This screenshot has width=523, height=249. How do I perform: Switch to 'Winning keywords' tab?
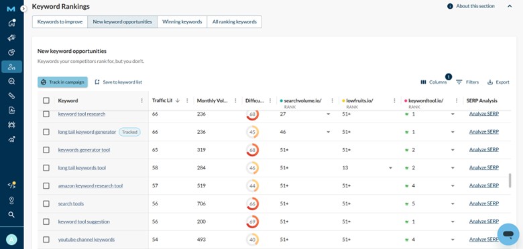pos(182,22)
